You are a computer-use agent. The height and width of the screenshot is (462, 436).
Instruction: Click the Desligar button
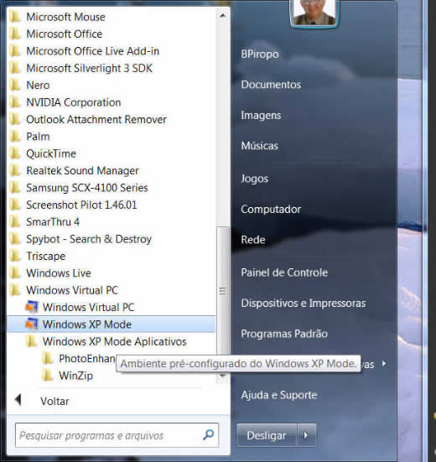(x=267, y=435)
